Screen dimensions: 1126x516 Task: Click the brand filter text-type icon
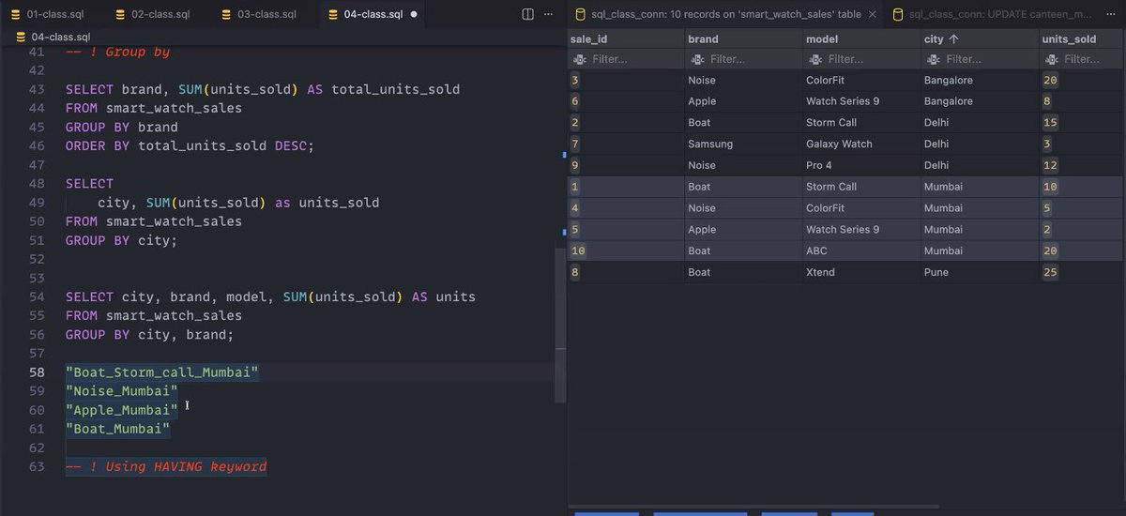tap(698, 59)
